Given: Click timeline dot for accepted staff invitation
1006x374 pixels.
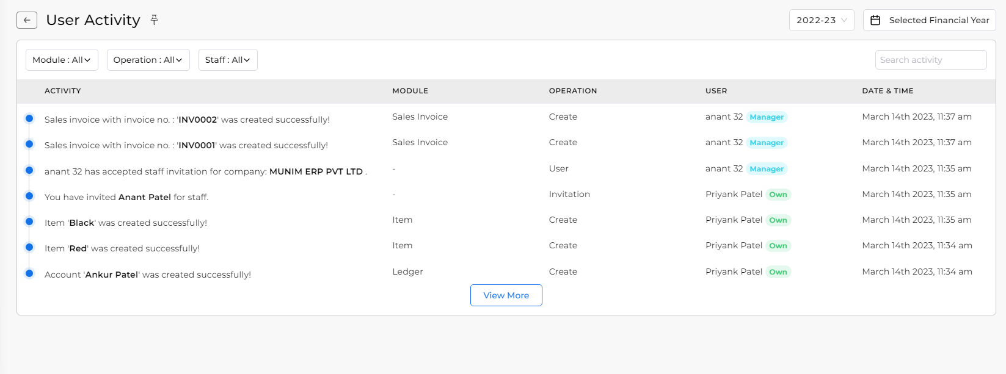Looking at the screenshot, I should [29, 170].
